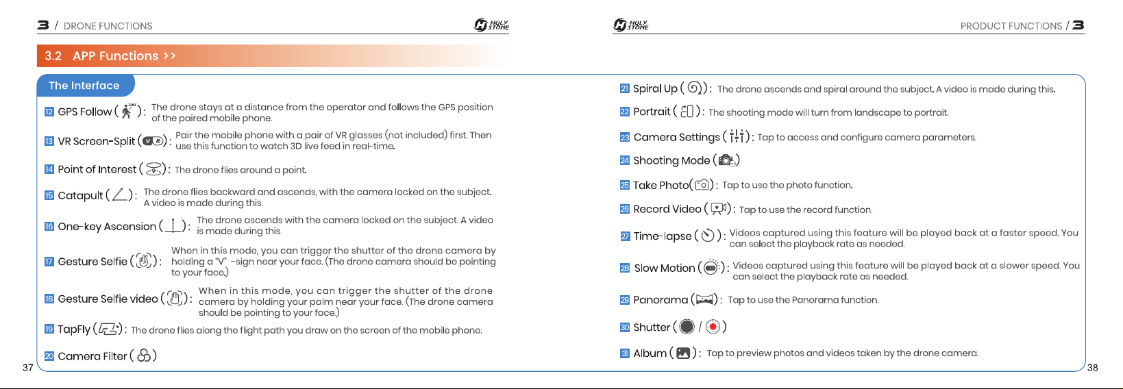Open the Album picture icon

coord(683,353)
